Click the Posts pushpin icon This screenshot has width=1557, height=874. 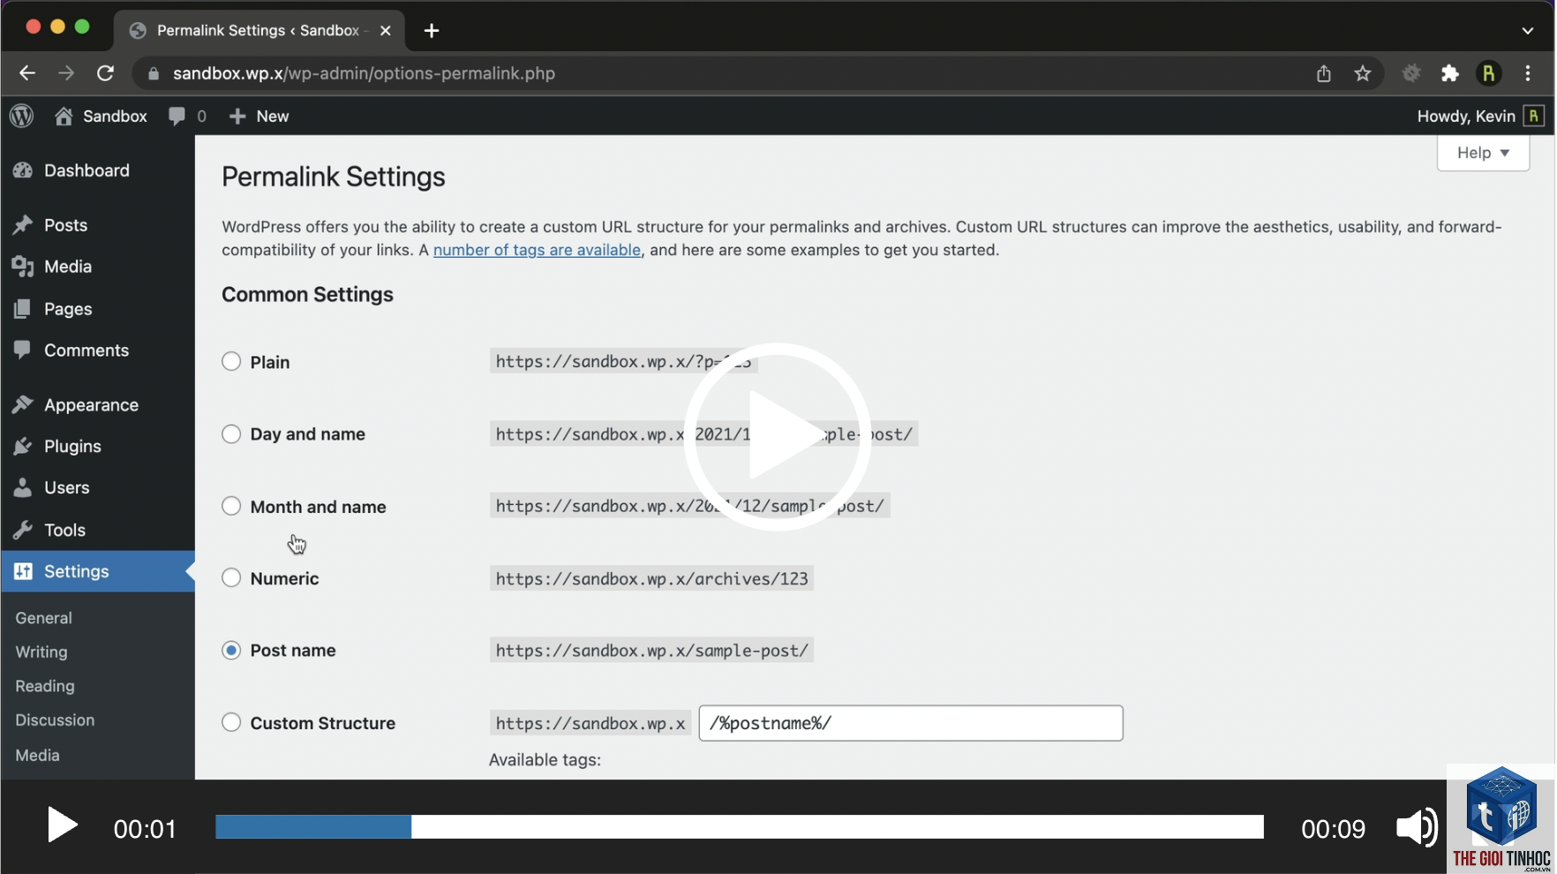(x=23, y=225)
